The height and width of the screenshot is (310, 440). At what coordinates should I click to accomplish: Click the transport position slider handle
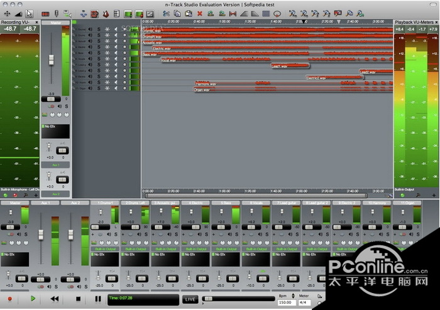[x=209, y=299]
